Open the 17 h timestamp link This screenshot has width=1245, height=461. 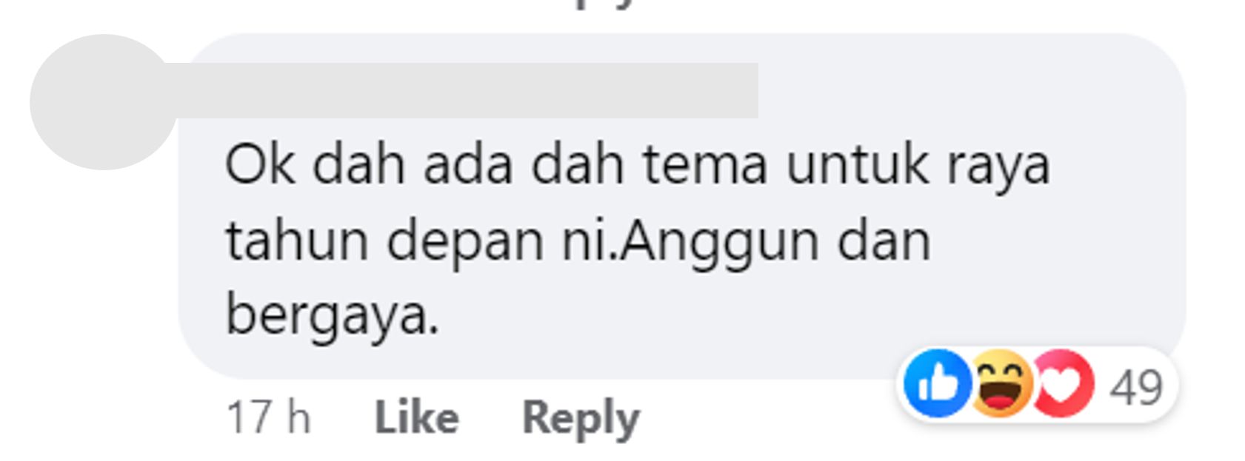click(268, 418)
